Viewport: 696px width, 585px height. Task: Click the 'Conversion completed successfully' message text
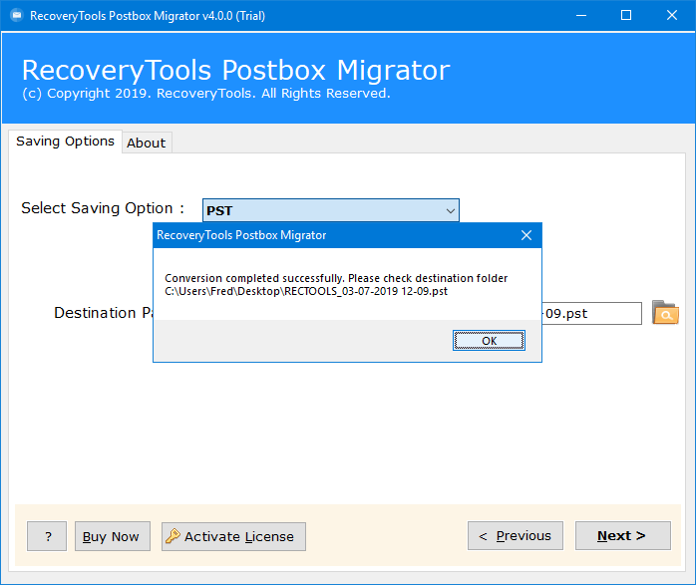(x=336, y=278)
